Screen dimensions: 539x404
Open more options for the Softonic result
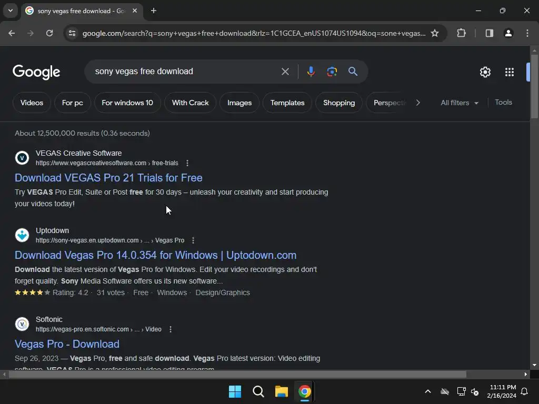click(x=171, y=329)
